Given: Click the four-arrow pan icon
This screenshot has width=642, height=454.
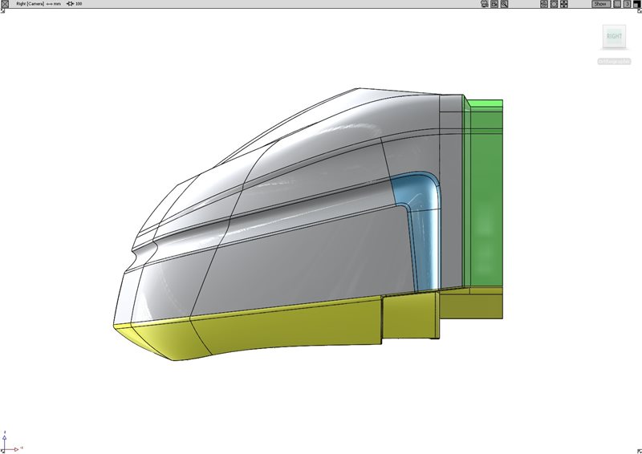Looking at the screenshot, I should (564, 4).
